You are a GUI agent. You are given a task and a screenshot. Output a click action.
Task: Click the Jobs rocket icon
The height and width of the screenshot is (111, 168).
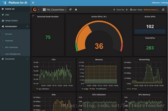click(x=3, y=15)
